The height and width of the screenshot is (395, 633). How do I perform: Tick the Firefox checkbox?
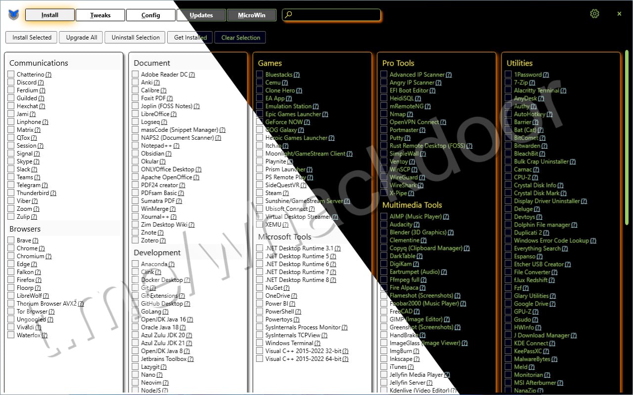click(11, 280)
